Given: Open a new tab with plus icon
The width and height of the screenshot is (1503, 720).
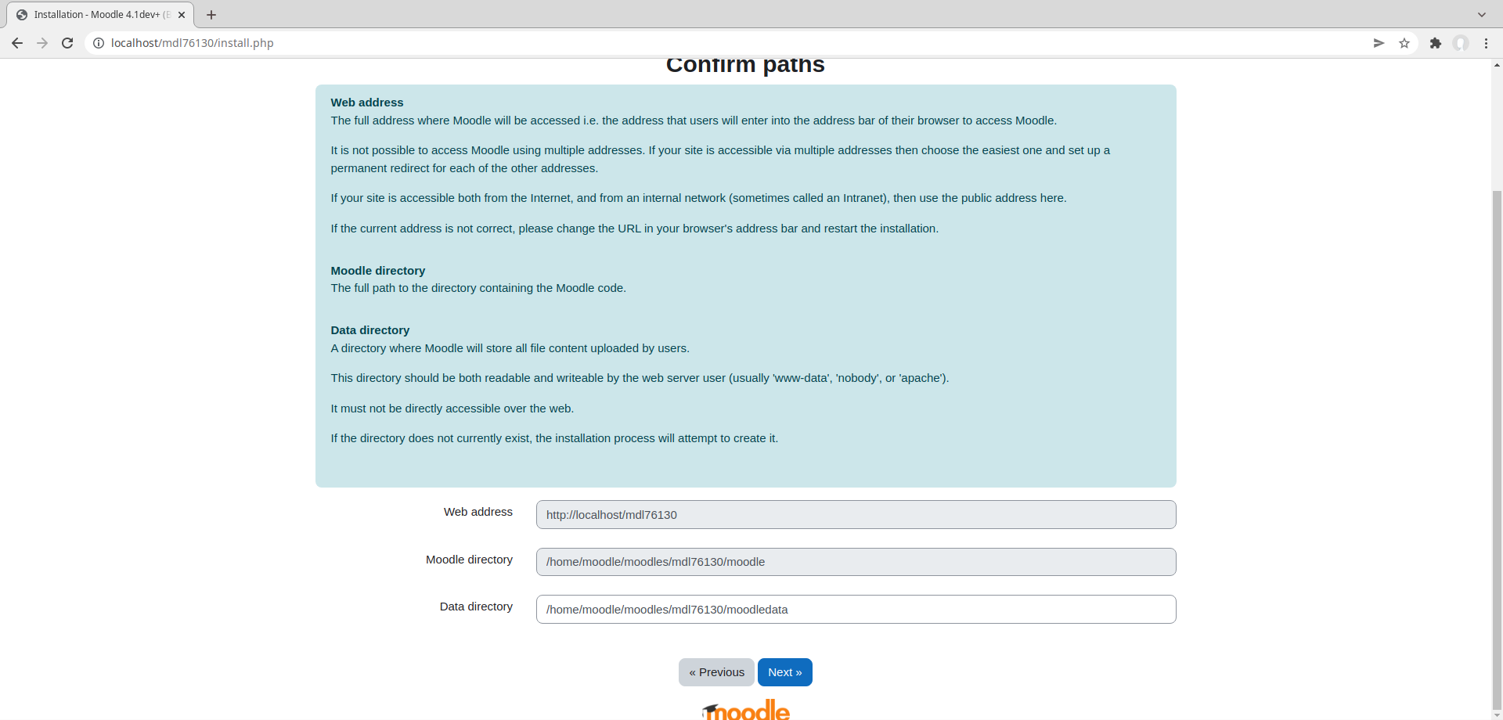Looking at the screenshot, I should pyautogui.click(x=211, y=15).
